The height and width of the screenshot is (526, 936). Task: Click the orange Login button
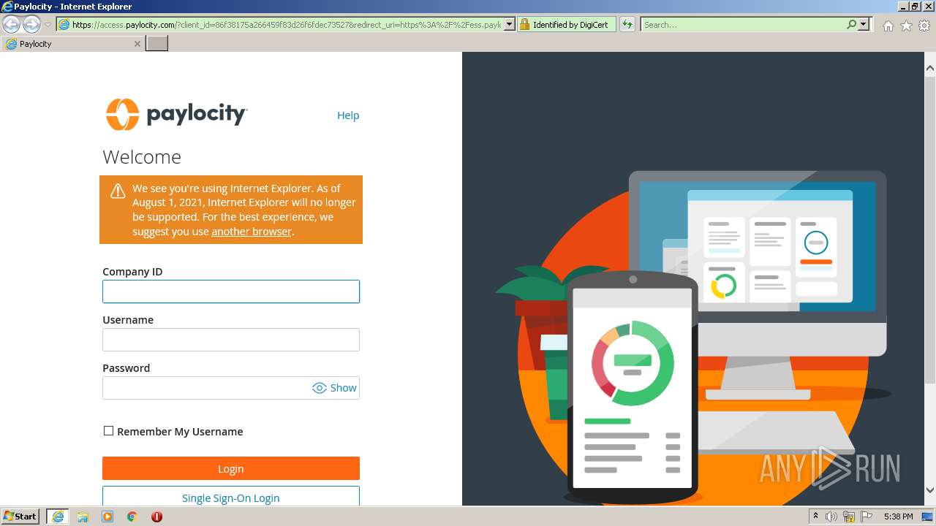[x=231, y=468]
